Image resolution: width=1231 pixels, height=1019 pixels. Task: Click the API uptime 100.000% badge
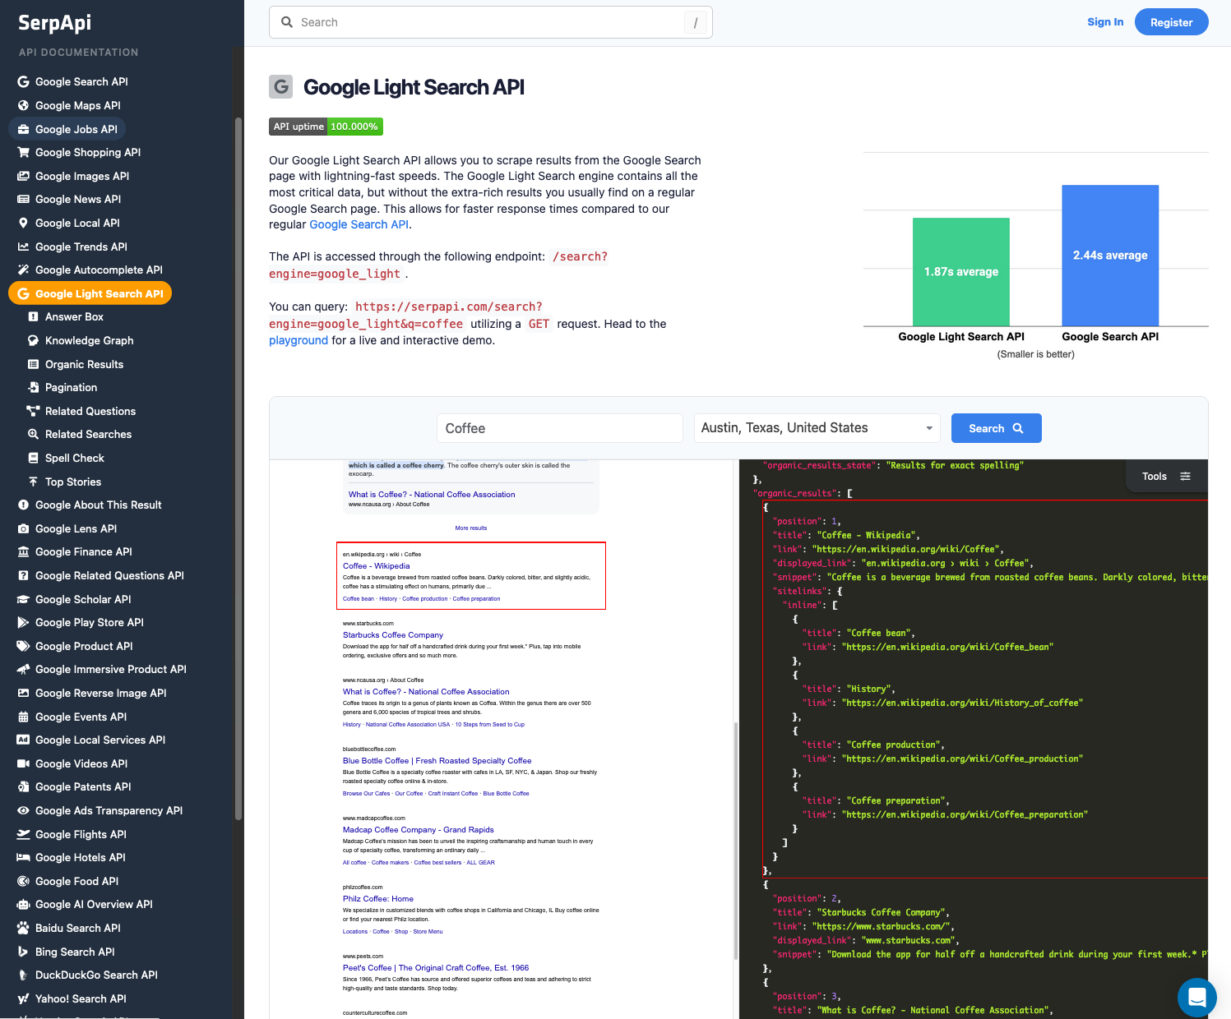pyautogui.click(x=326, y=127)
